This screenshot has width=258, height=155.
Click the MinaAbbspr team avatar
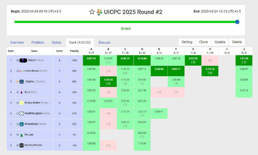[22, 124]
